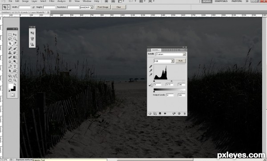Image resolution: width=267 pixels, height=161 pixels.
Task: Open the middle icon in the small floating panel
Action: 32,39
